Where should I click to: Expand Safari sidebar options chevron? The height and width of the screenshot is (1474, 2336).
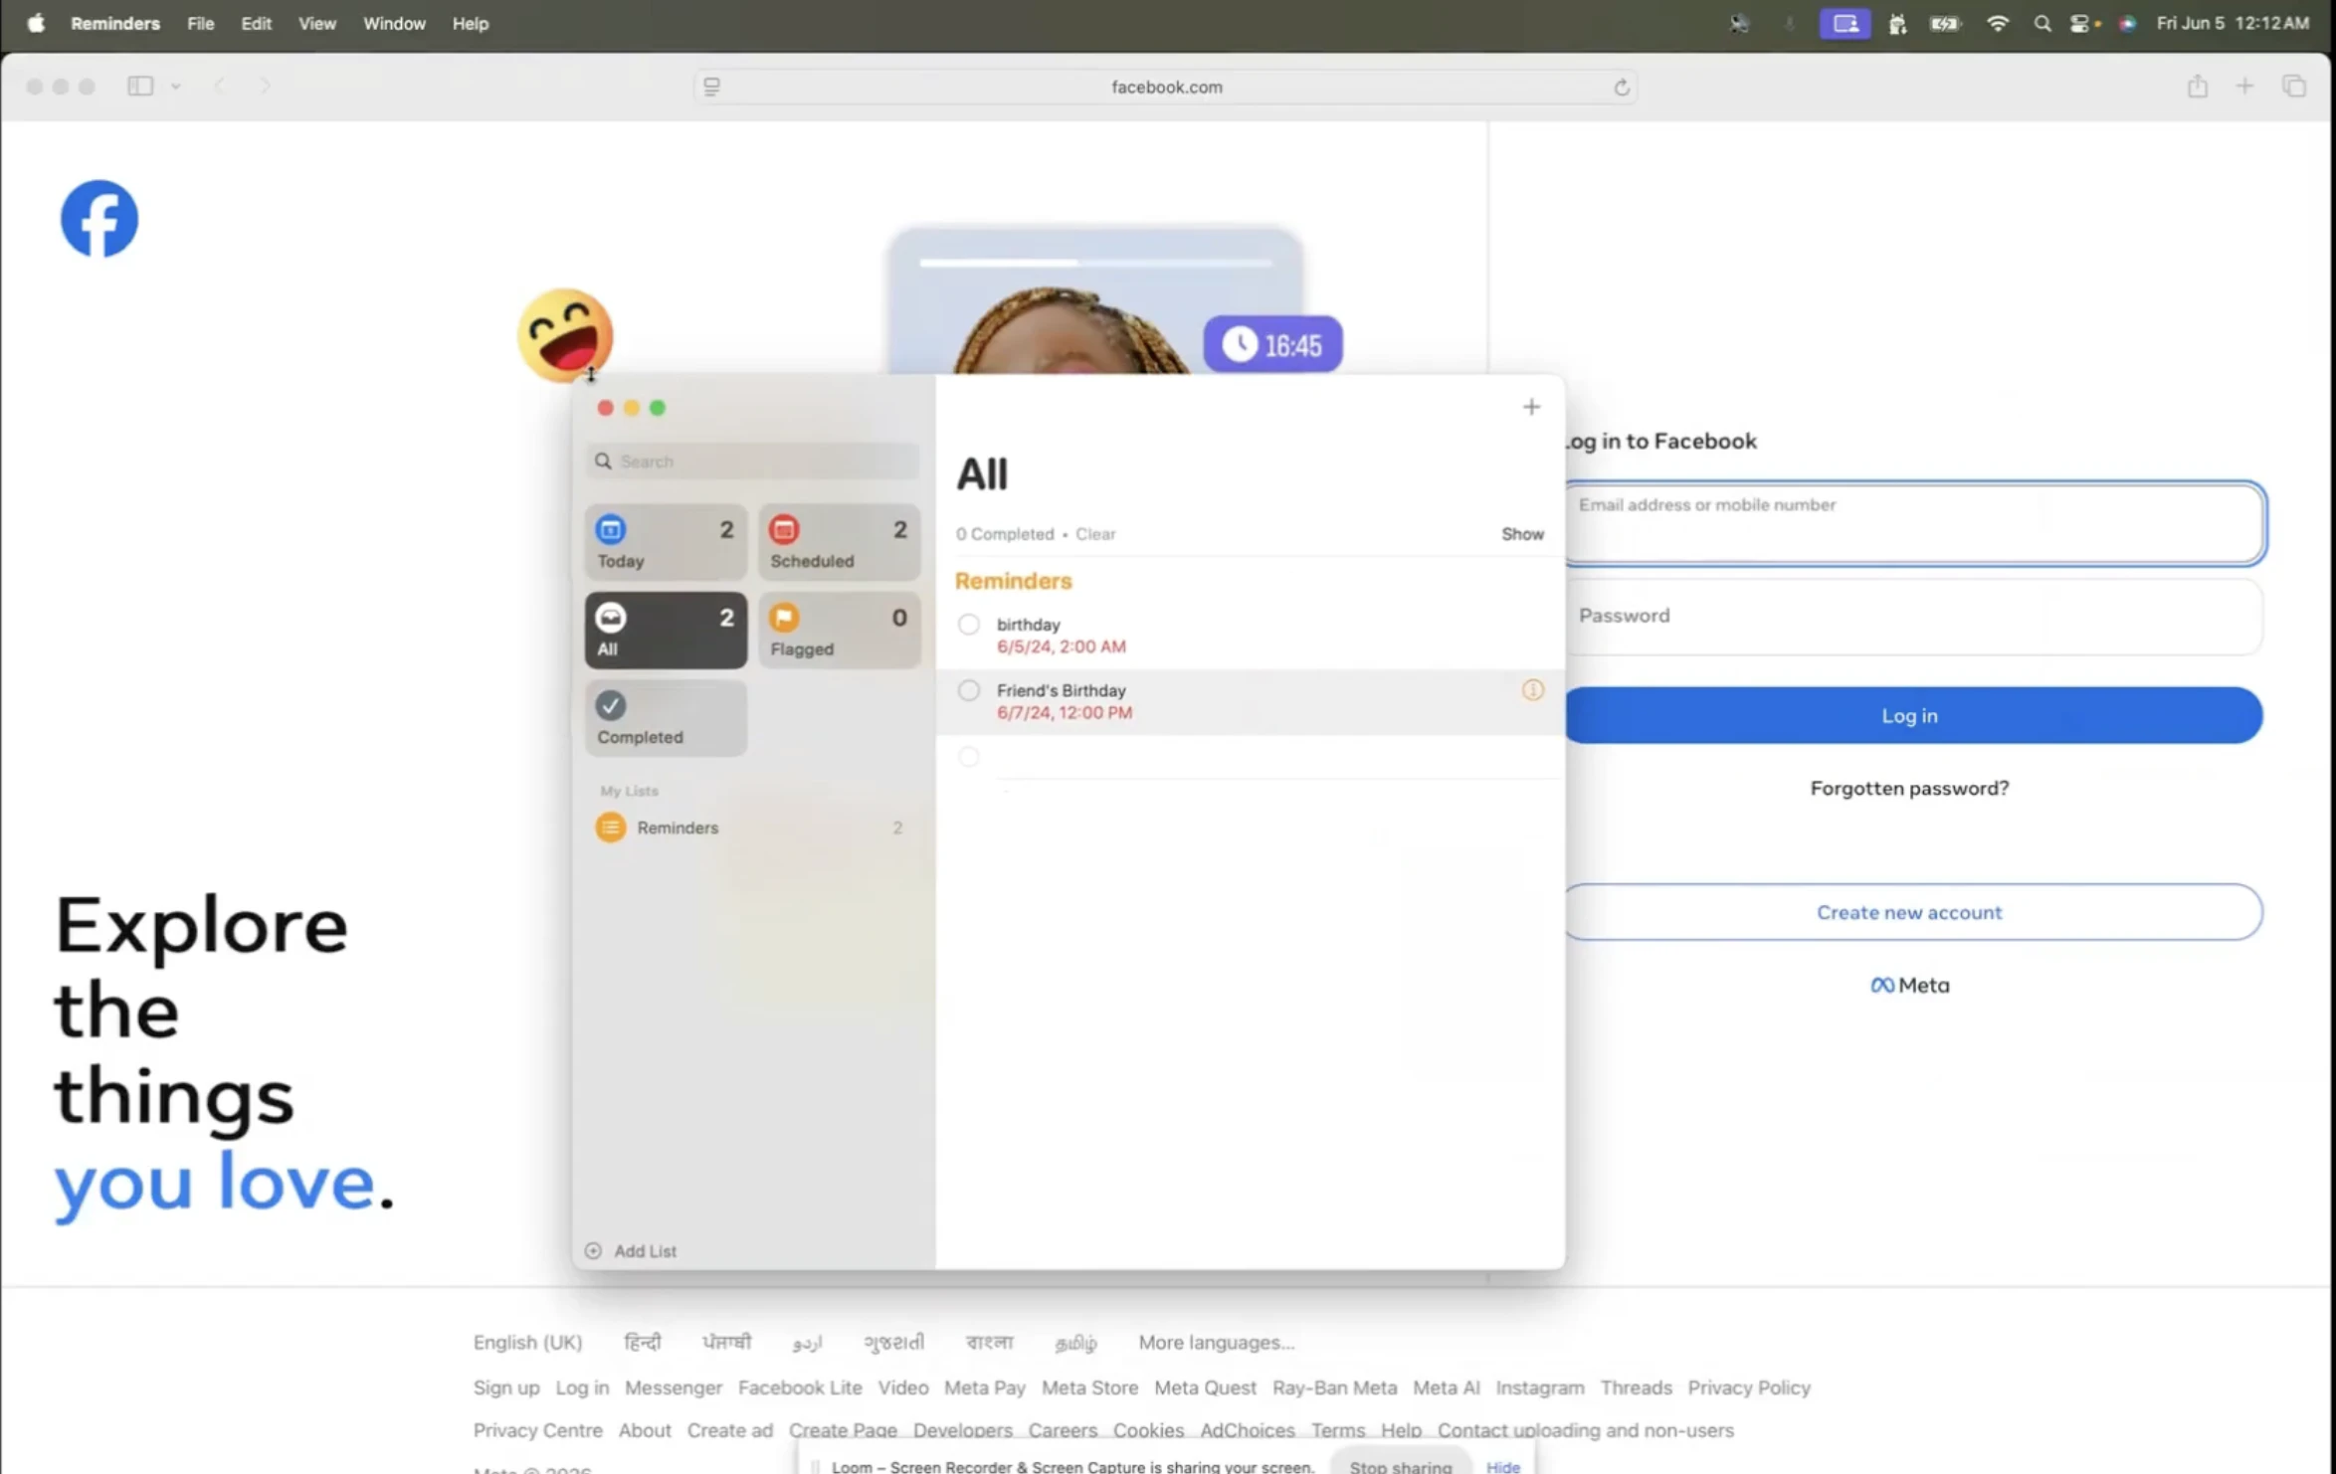click(x=175, y=87)
